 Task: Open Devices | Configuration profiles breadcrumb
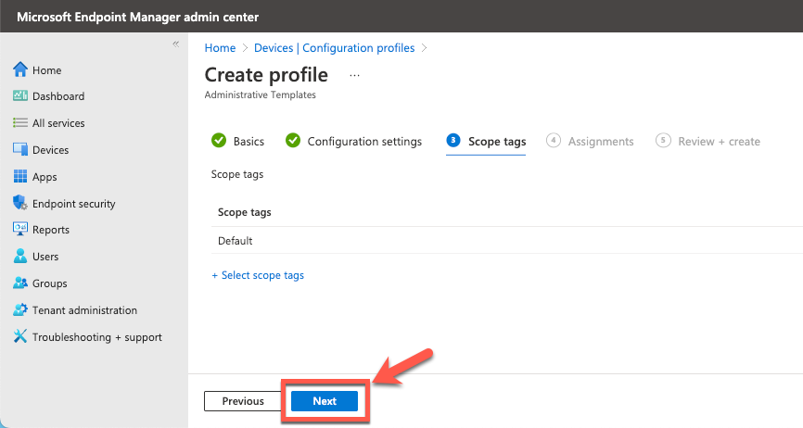point(335,48)
